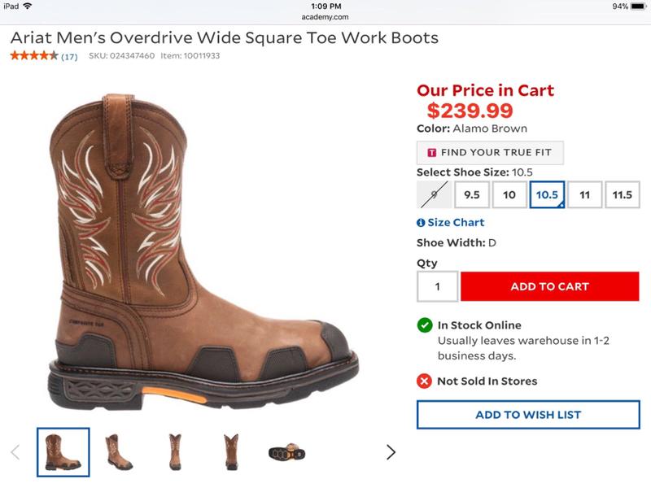Screen dimensions: 651x488
Task: Open the academy.com address bar
Action: point(325,15)
